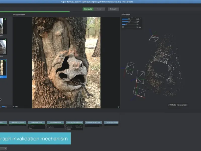The width and height of the screenshot is (201, 151).
Task: Click the FeatureMatching graph node
Action: [55, 122]
